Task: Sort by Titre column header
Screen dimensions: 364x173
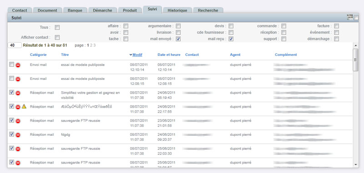Action: point(65,55)
